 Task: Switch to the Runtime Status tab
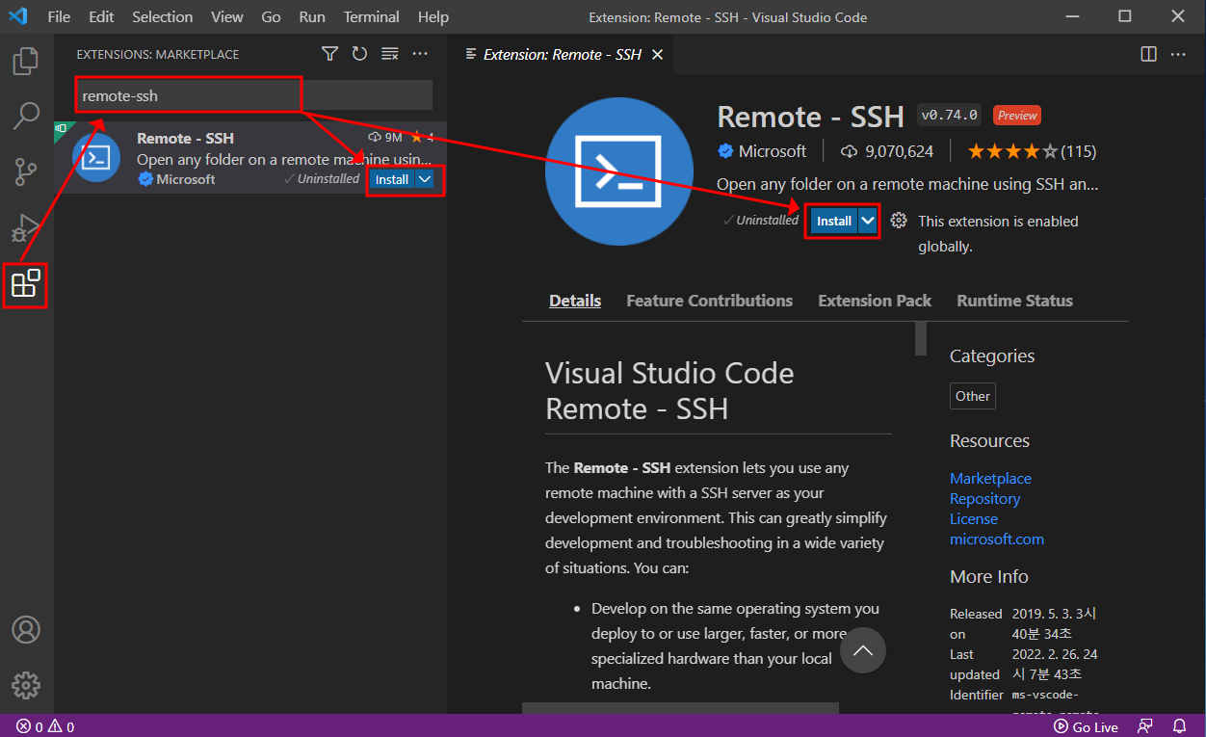click(1014, 301)
